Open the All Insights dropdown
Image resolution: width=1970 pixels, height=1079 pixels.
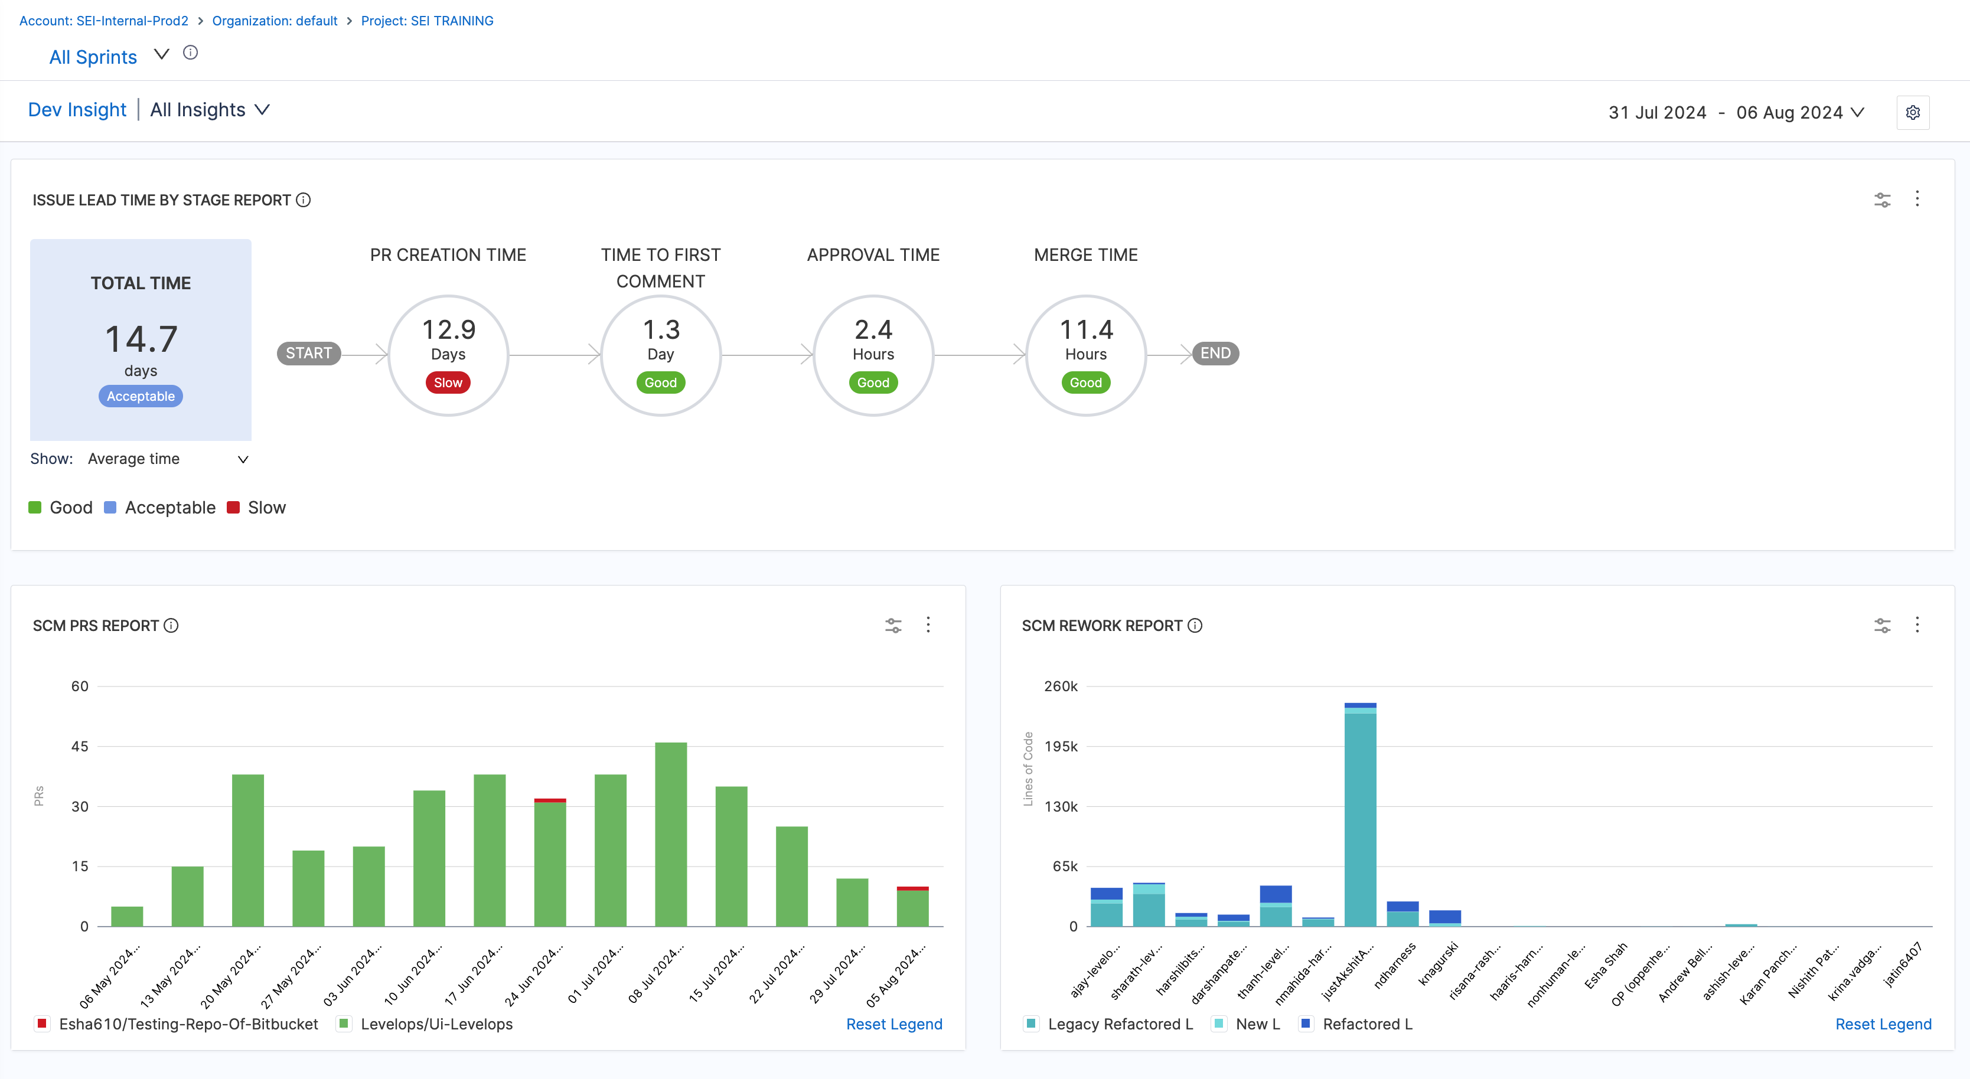pyautogui.click(x=210, y=110)
